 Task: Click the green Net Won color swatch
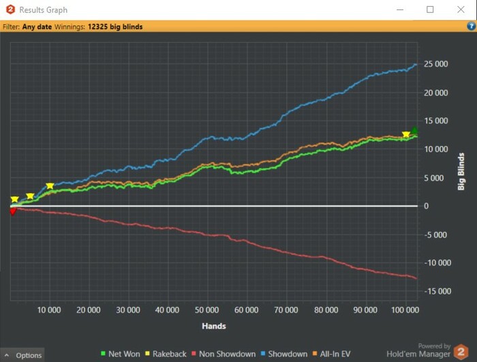(103, 353)
